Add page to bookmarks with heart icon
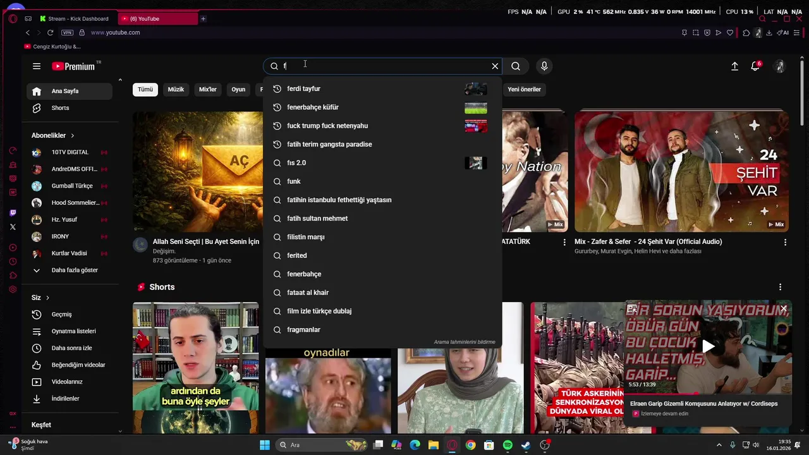This screenshot has width=809, height=455. coord(730,33)
